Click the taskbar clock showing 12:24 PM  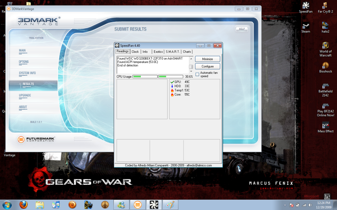point(324,205)
